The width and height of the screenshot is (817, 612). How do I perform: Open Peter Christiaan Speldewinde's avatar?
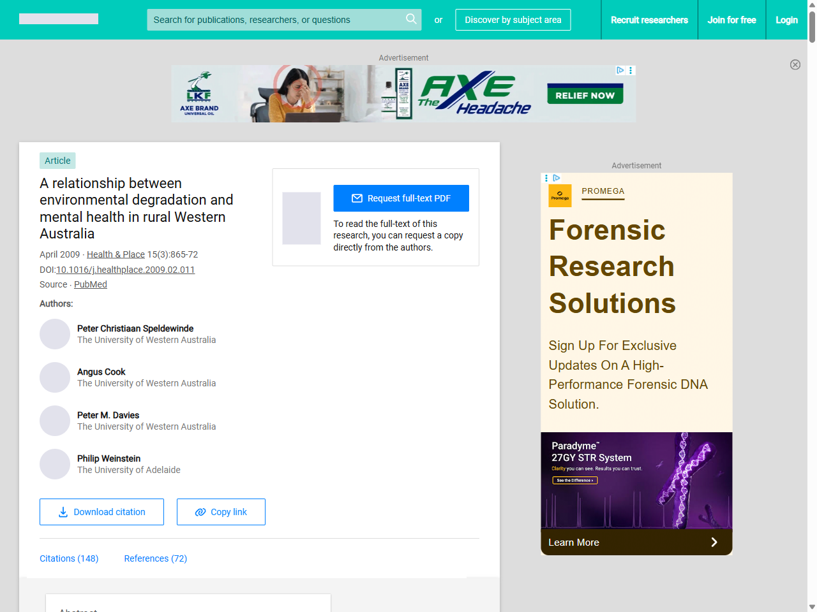55,334
